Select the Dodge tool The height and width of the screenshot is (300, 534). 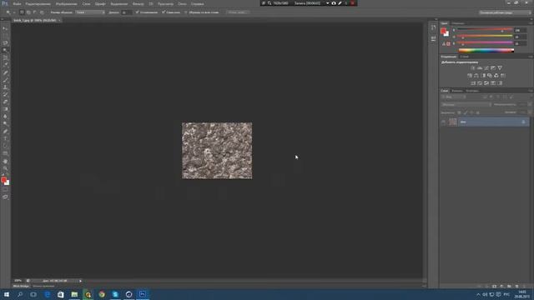click(x=5, y=124)
